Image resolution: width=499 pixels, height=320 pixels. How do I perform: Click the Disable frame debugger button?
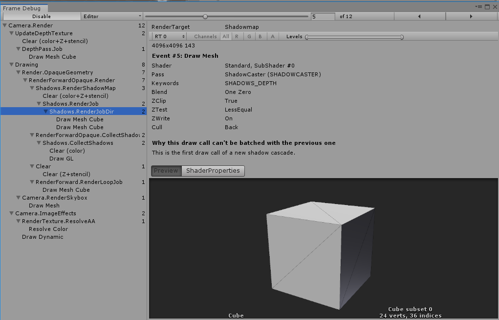click(41, 16)
